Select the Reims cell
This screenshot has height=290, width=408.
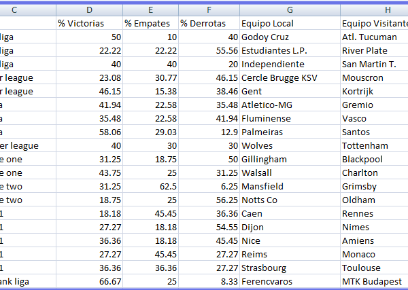pos(290,254)
